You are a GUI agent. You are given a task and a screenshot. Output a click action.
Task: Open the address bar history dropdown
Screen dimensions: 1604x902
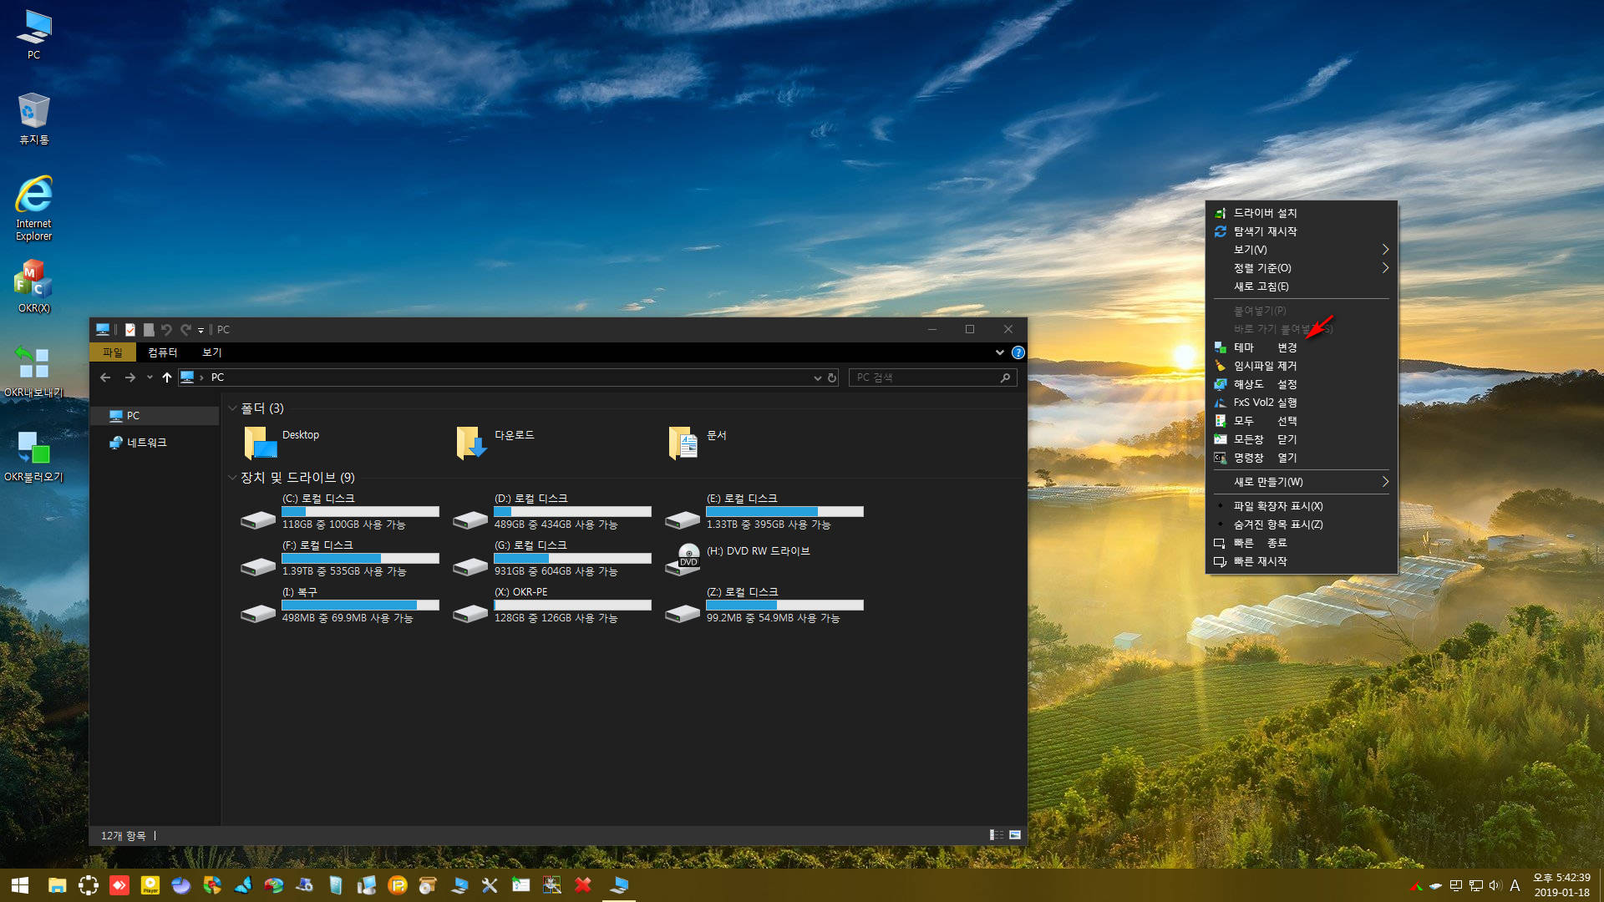click(817, 378)
